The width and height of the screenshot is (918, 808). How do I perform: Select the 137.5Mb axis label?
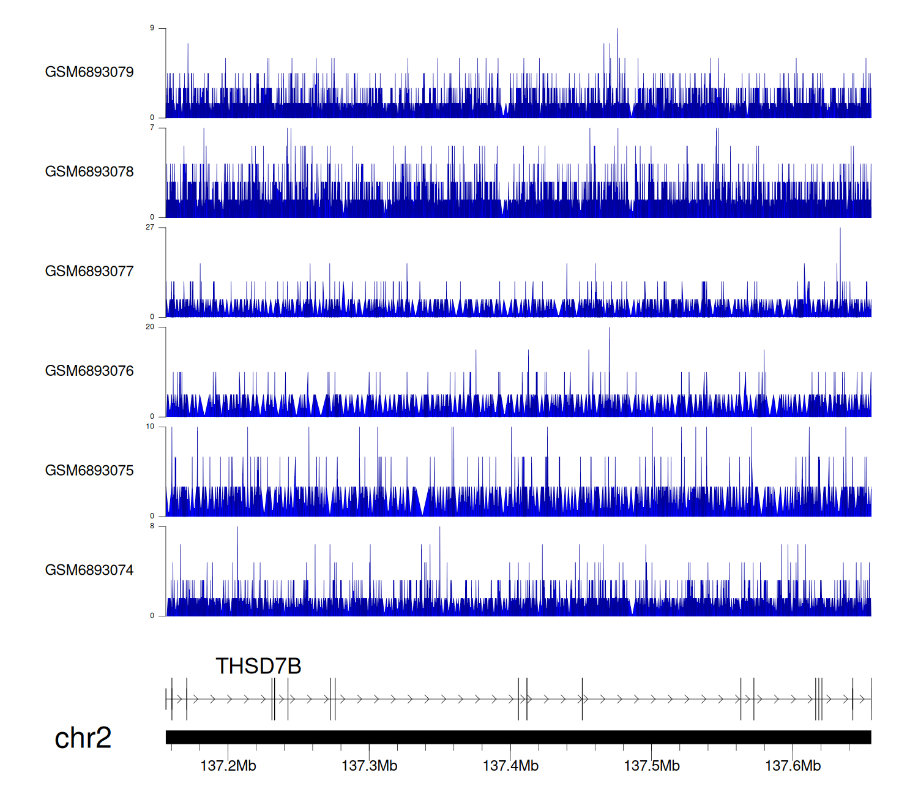(x=651, y=766)
